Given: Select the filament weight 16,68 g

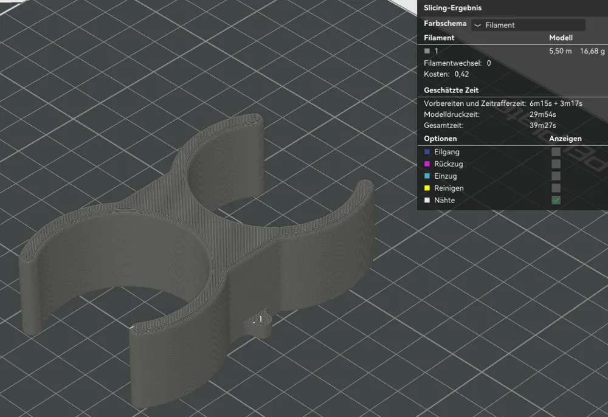Looking at the screenshot, I should point(592,51).
